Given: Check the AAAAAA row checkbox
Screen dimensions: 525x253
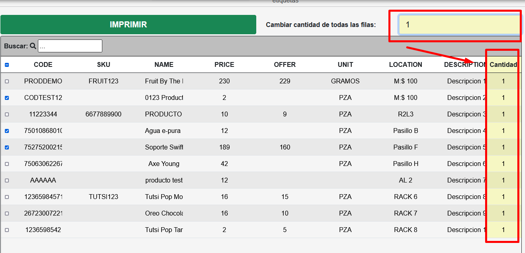Looking at the screenshot, I should [7, 180].
